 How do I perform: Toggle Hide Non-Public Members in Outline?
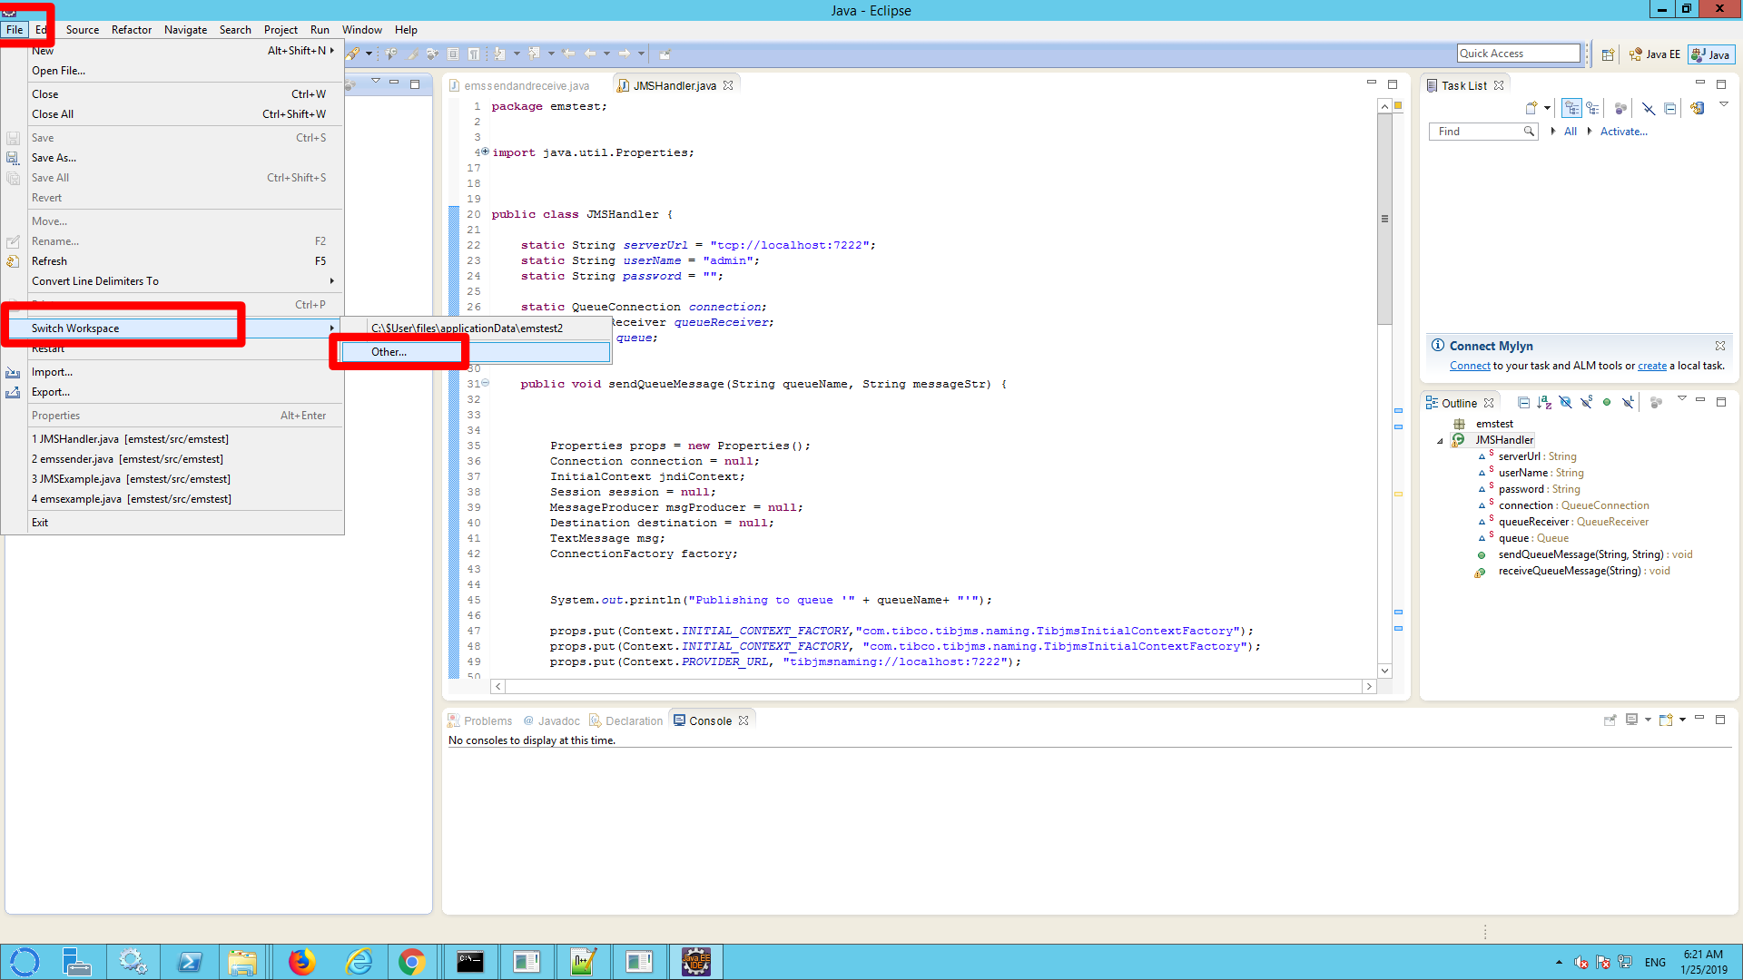point(1607,403)
